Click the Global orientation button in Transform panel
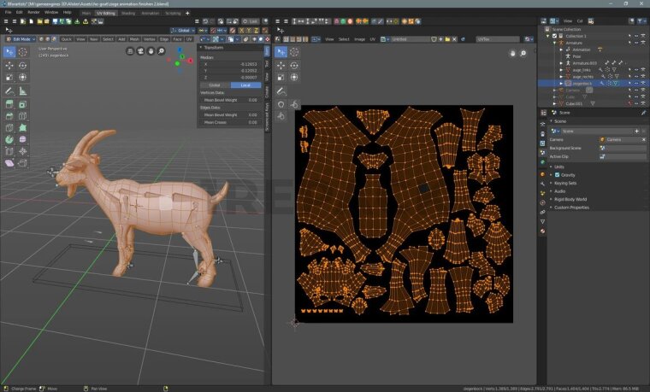 [215, 85]
